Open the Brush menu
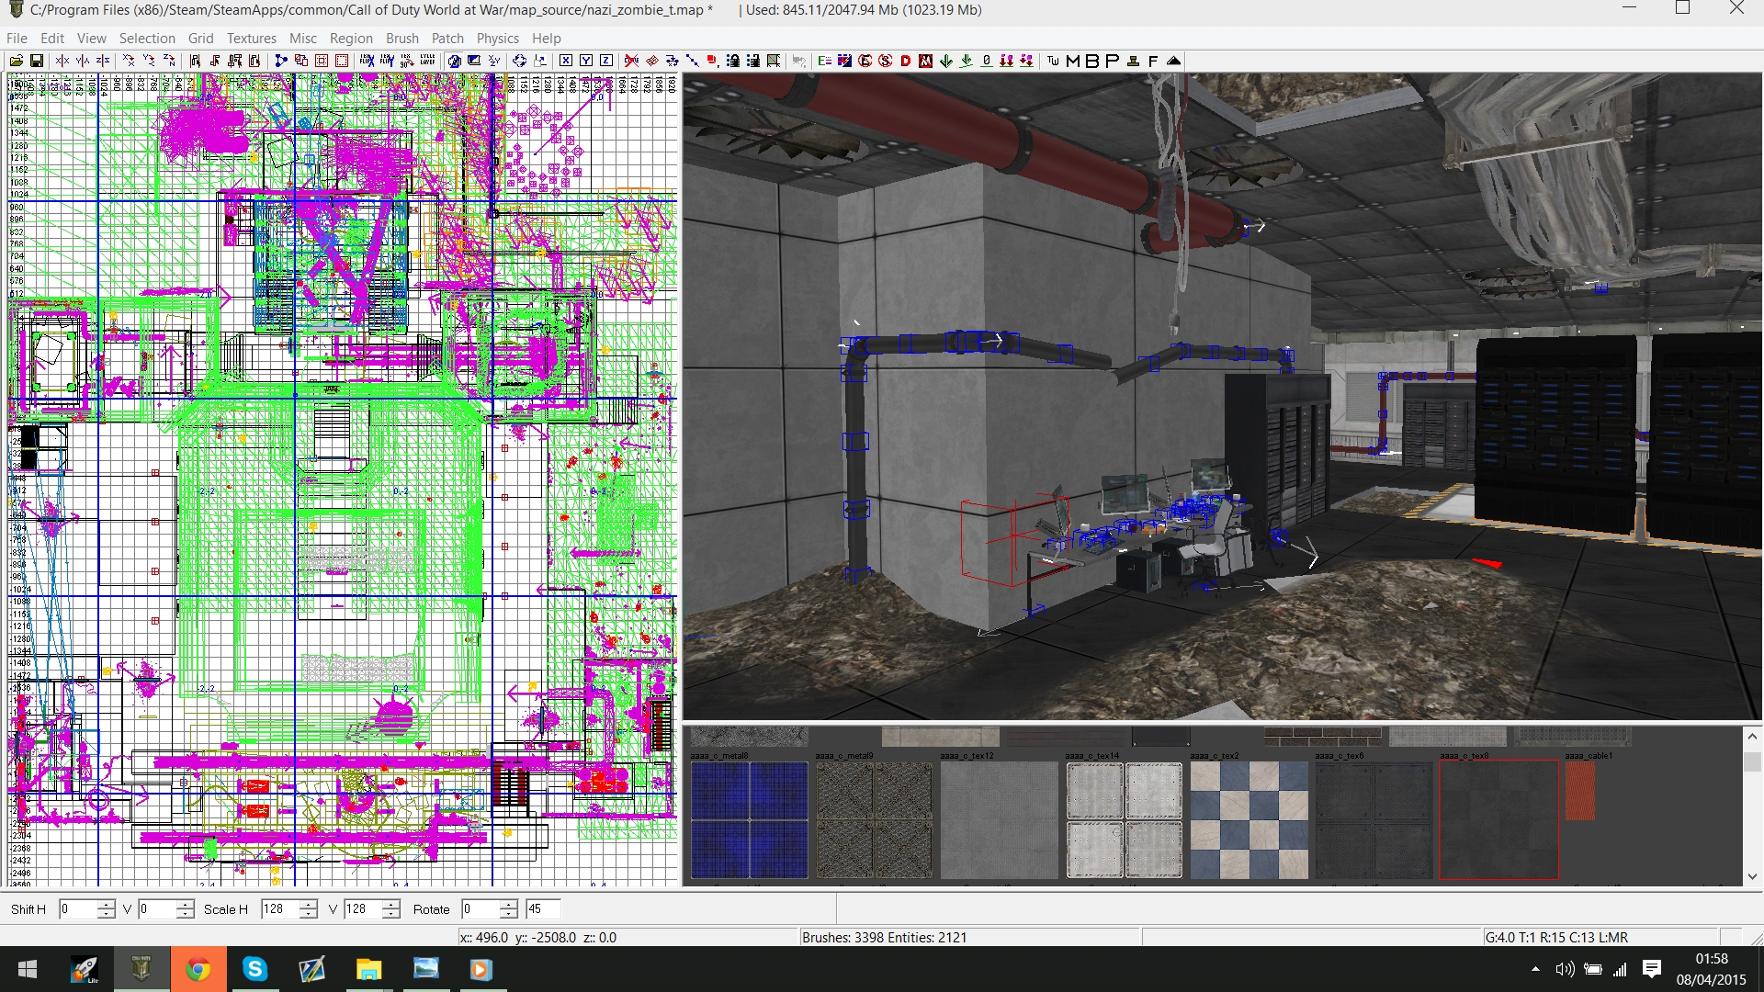Screen dimensions: 1764x992 402,38
